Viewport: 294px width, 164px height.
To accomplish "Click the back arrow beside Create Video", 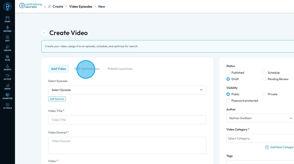I will (44, 33).
